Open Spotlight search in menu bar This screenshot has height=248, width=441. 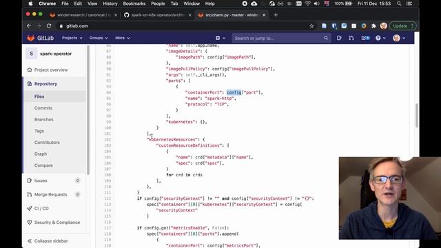click(399, 3)
